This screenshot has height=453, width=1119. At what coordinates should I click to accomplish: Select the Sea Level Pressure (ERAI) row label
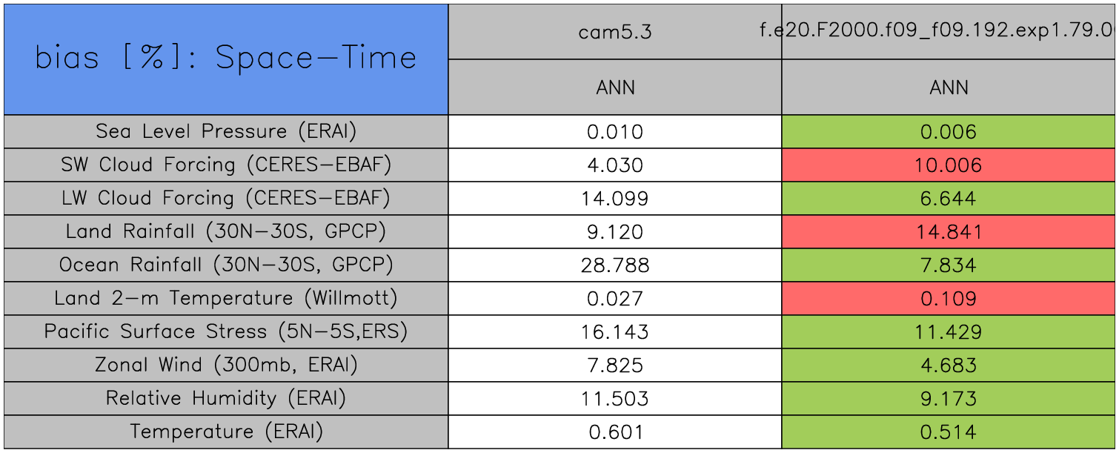[x=226, y=132]
